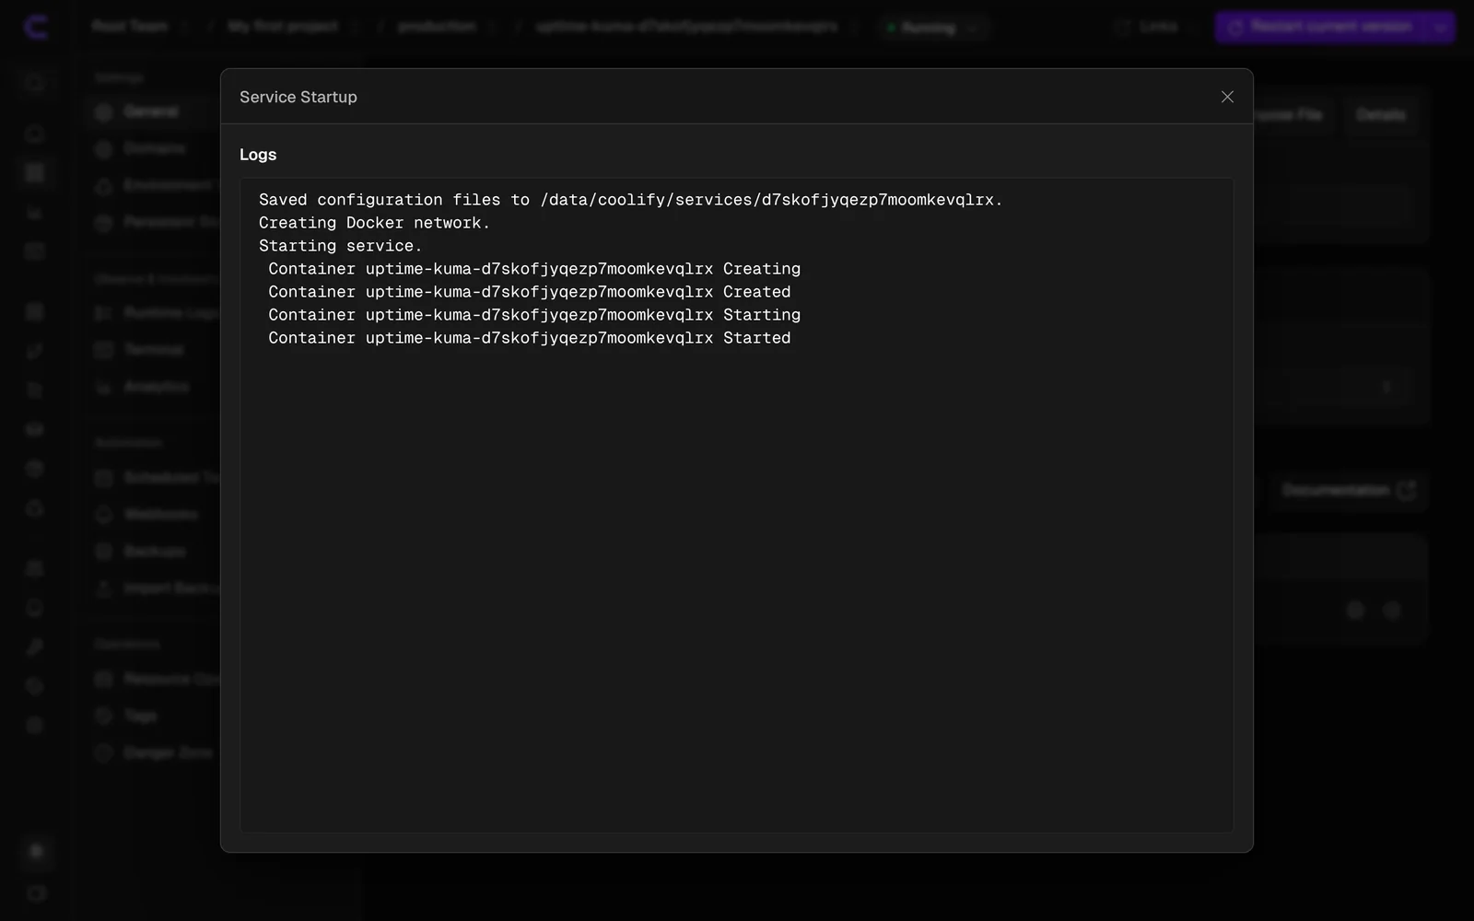This screenshot has width=1474, height=921.
Task: Click the "Logs" heading
Action: [x=258, y=155]
